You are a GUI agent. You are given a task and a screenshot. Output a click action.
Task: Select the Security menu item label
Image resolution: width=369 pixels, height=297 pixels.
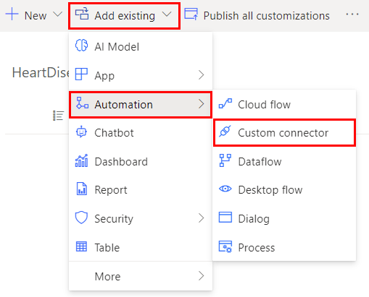point(114,219)
